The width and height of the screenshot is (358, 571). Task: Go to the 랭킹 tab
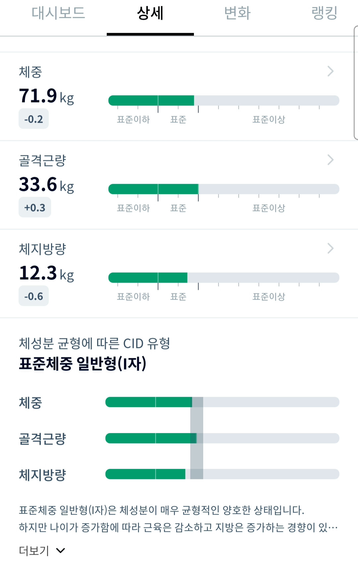pyautogui.click(x=324, y=13)
